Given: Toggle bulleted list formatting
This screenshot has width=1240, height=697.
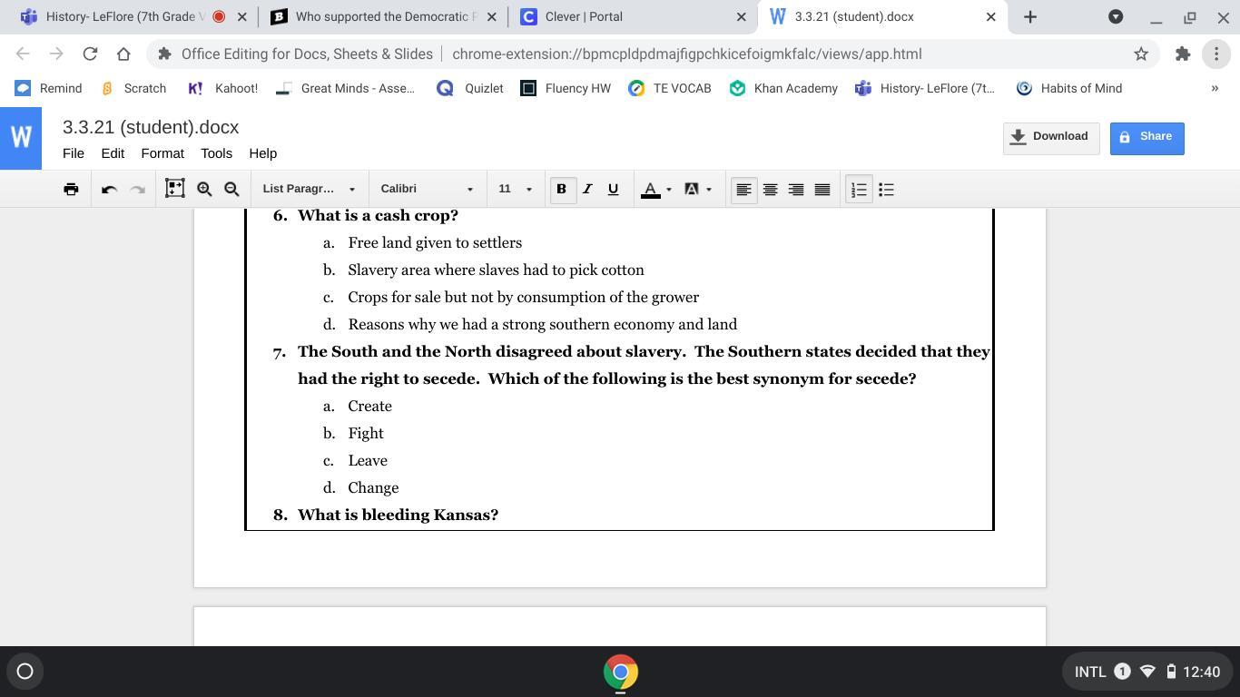Looking at the screenshot, I should click(886, 189).
